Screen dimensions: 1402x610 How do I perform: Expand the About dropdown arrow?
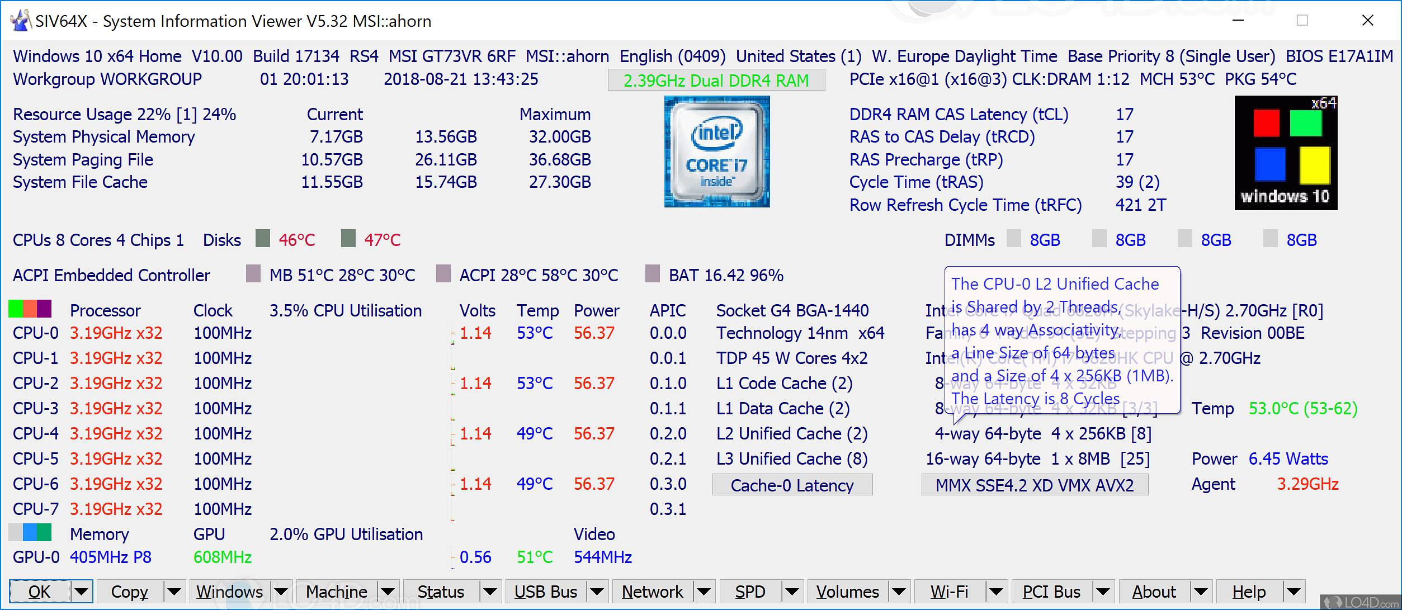(x=1201, y=592)
